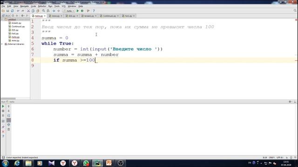Pause output in Run panel

pyautogui.click(x=3, y=116)
